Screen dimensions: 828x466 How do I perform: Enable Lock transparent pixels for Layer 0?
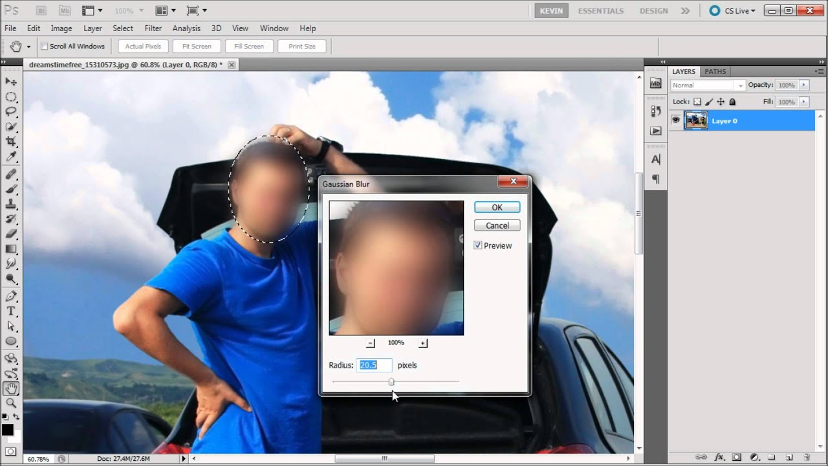(697, 102)
